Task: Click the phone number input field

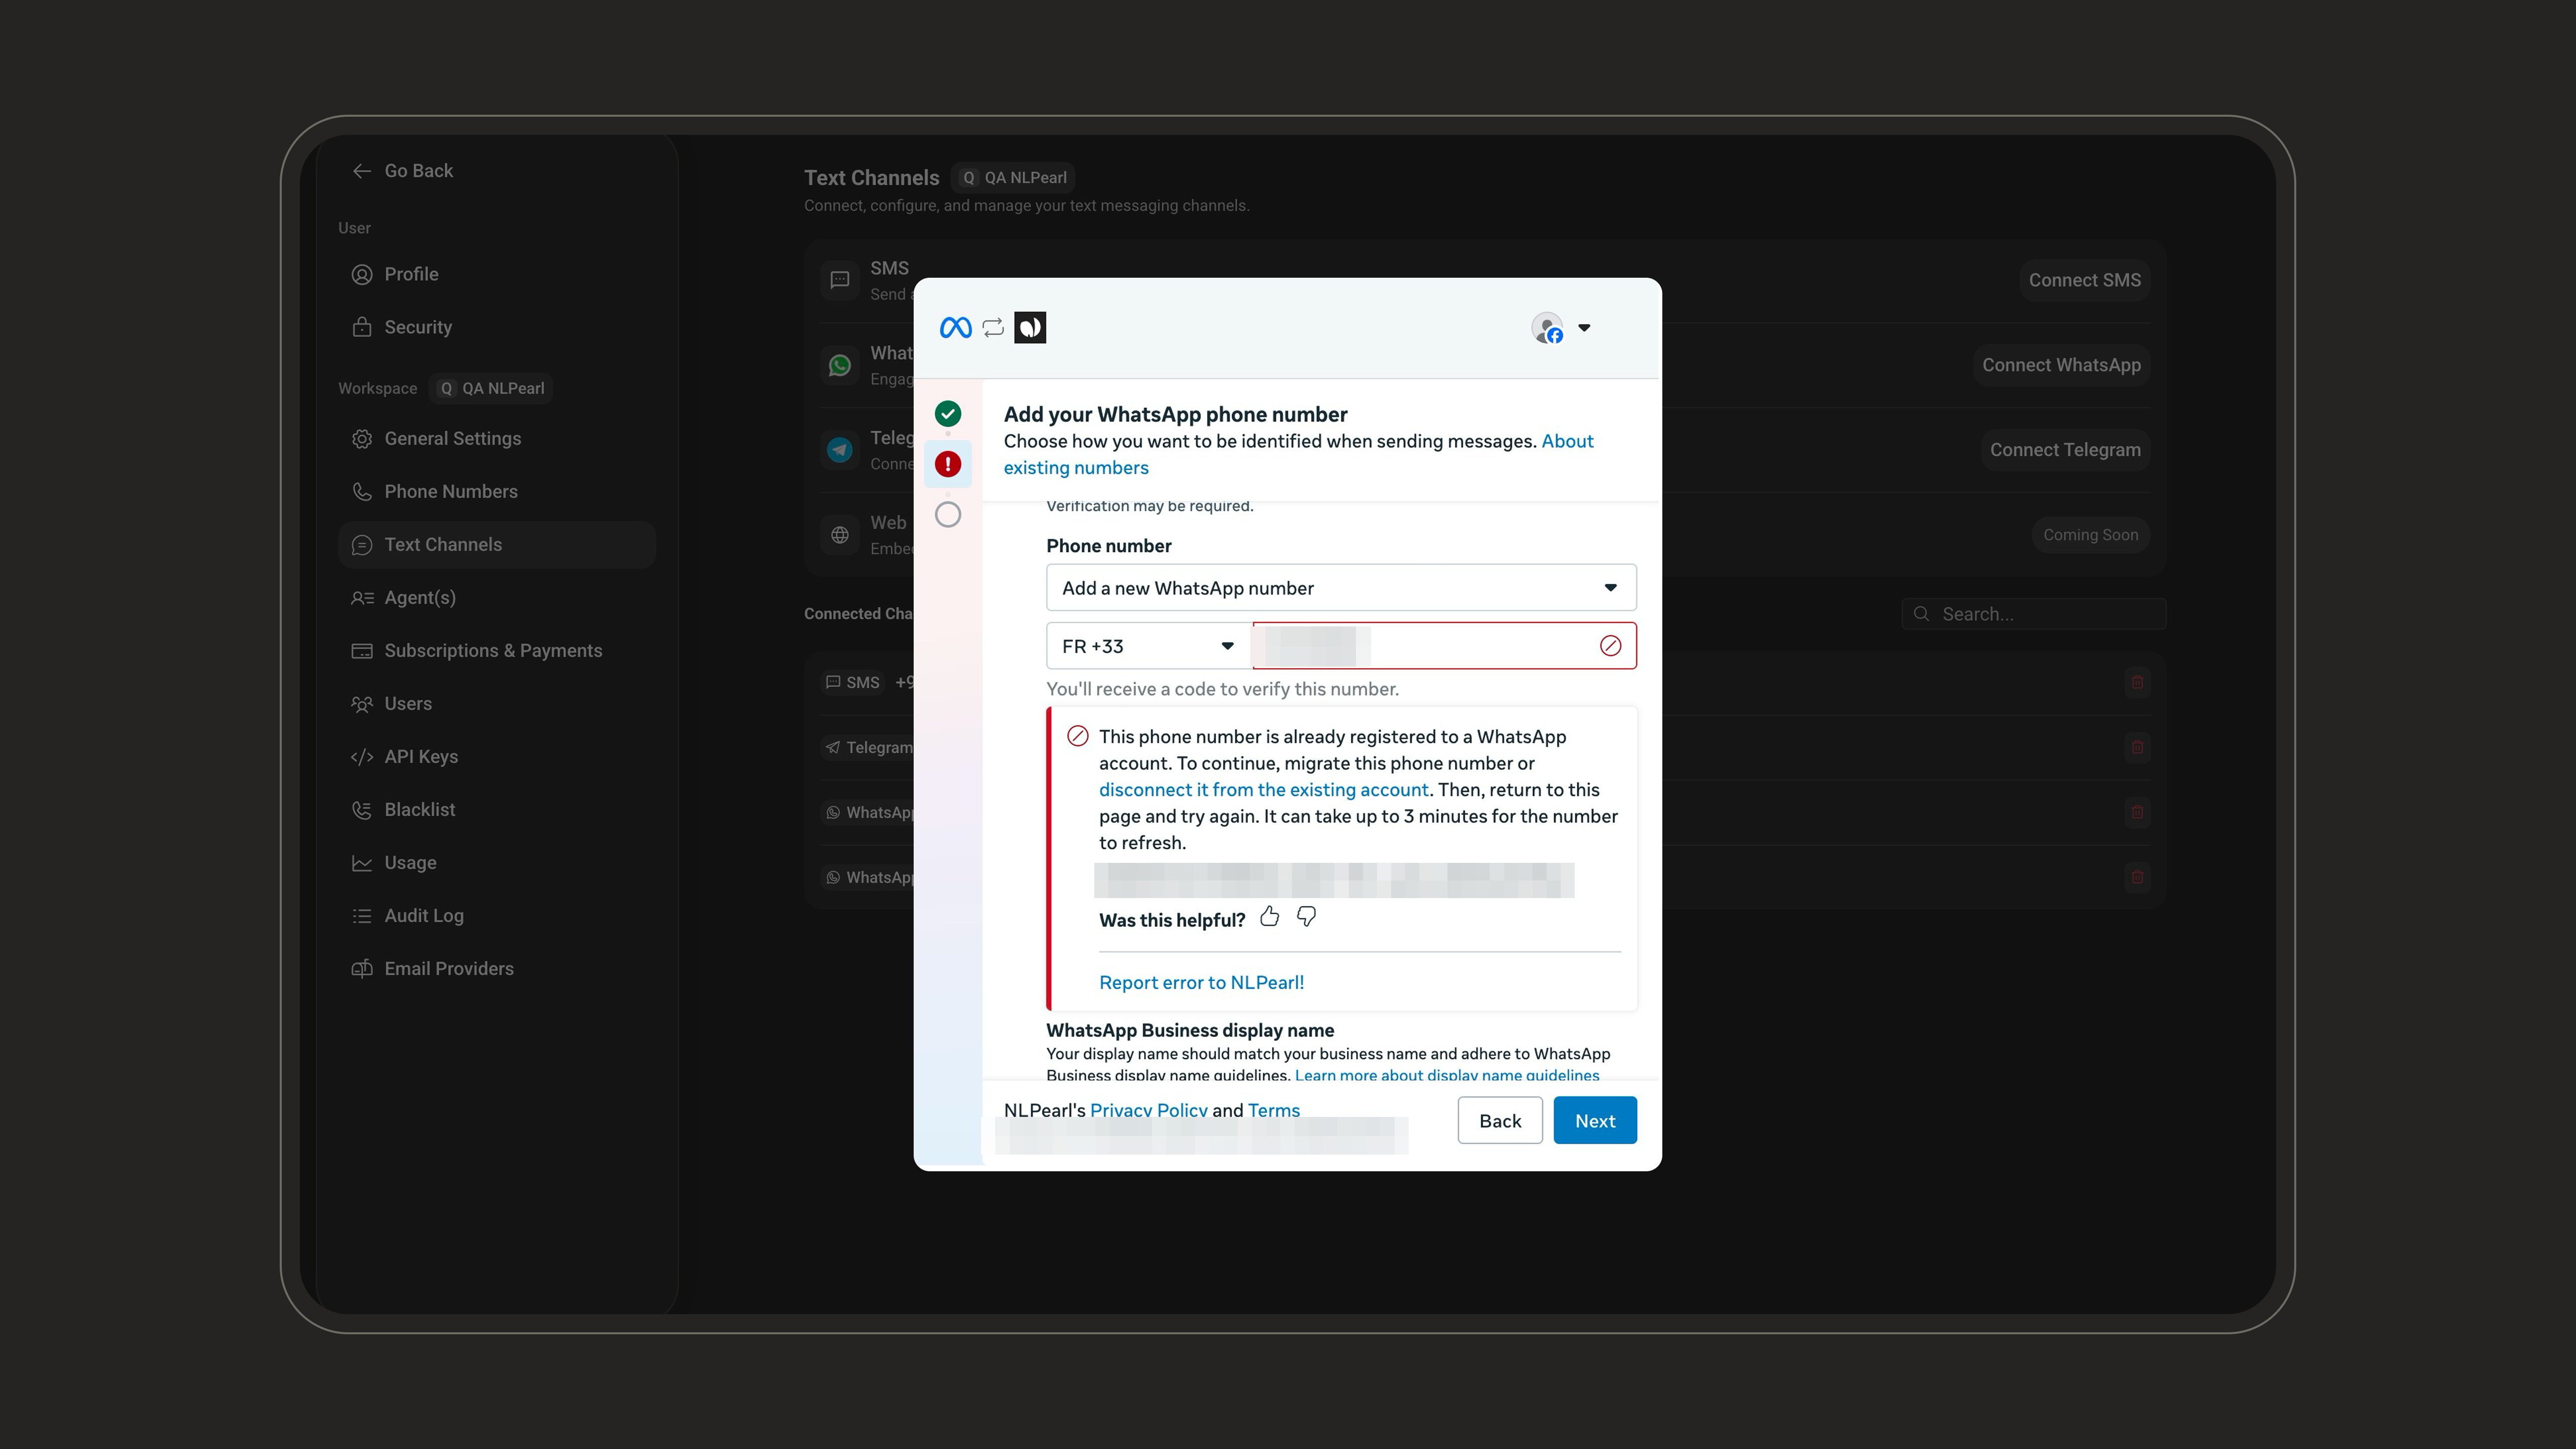Action: point(1444,646)
